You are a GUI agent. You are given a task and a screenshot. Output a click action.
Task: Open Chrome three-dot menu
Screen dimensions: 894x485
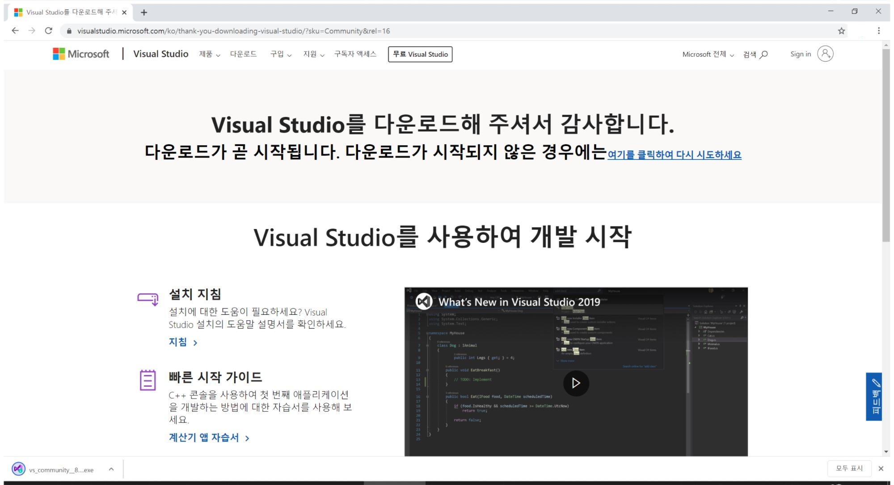tap(878, 31)
